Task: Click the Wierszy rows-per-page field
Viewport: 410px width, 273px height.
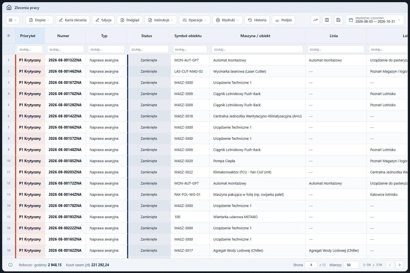Action: pyautogui.click(x=351, y=265)
